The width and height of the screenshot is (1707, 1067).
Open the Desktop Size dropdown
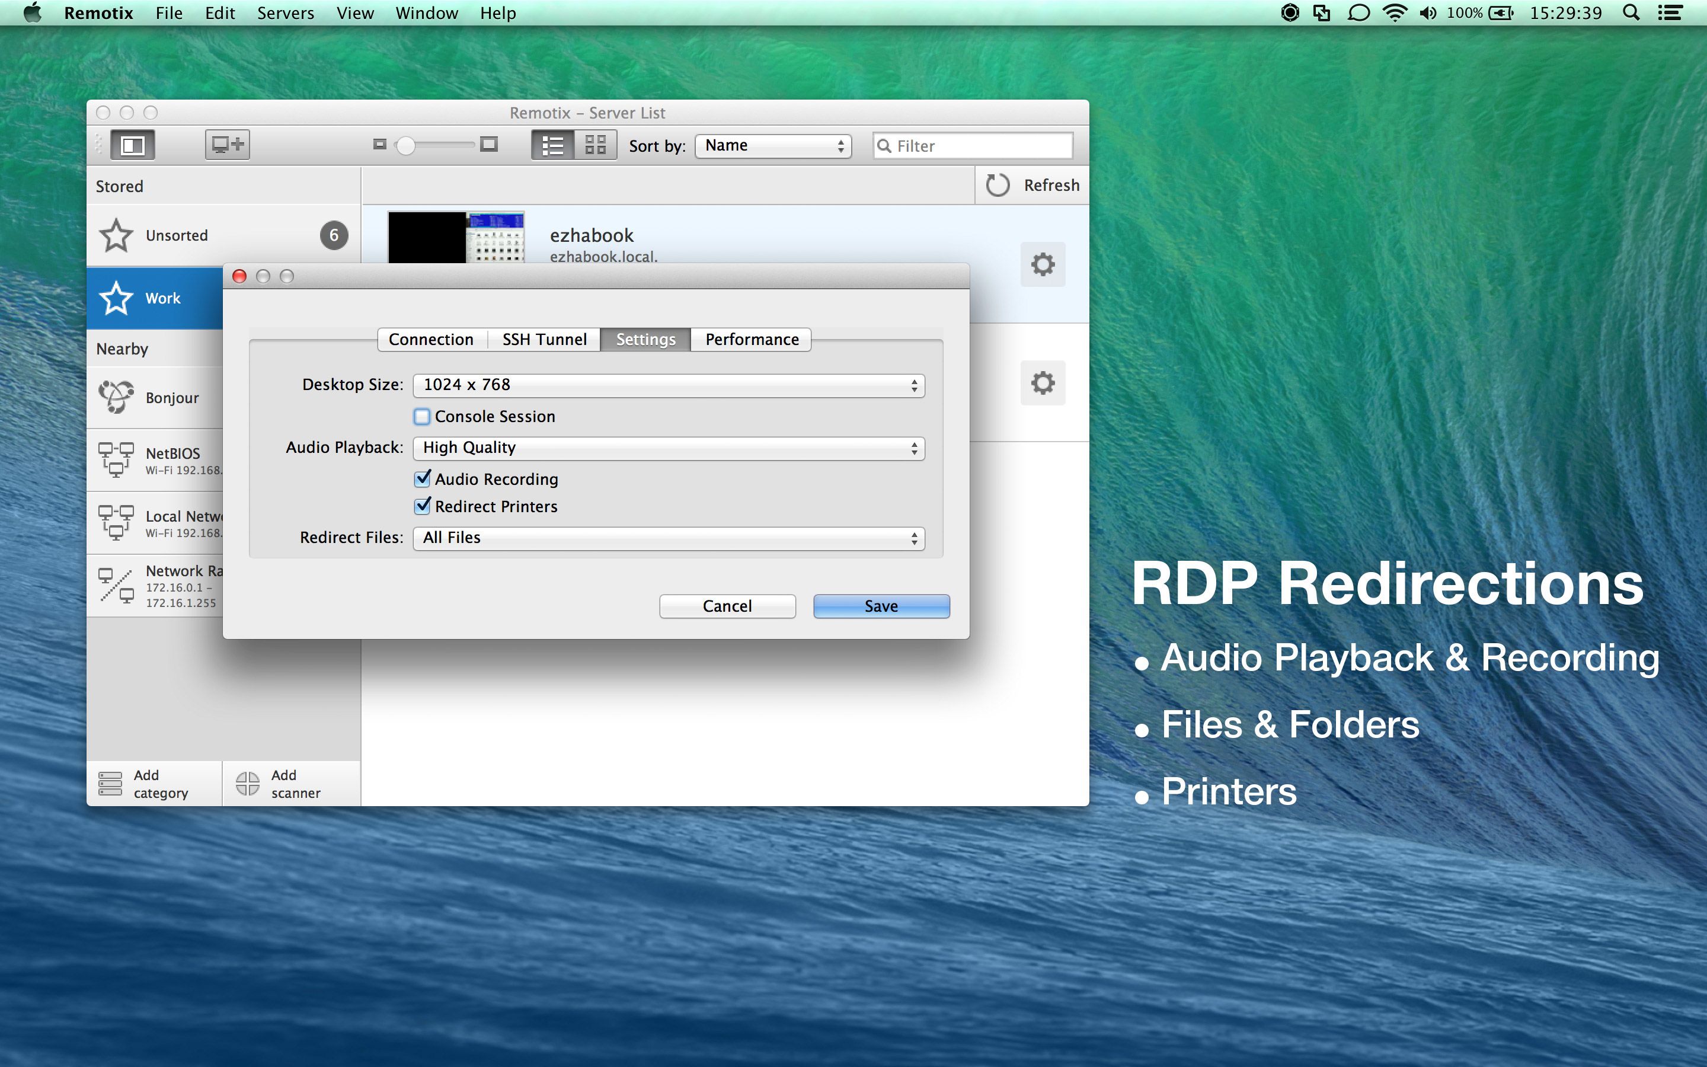(668, 385)
